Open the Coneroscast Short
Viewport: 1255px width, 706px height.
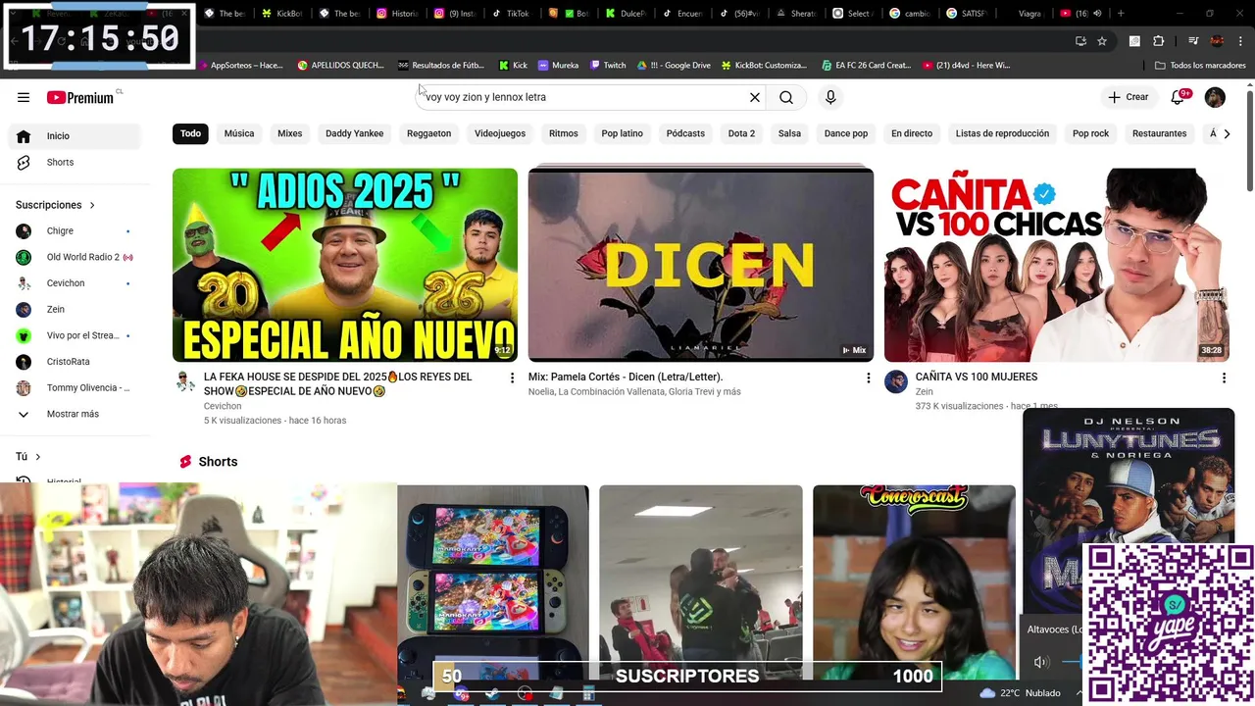pos(914,583)
